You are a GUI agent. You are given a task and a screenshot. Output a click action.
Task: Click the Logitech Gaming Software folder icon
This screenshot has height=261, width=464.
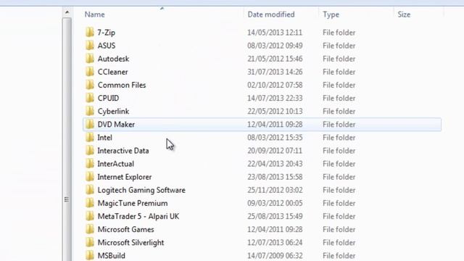90,190
